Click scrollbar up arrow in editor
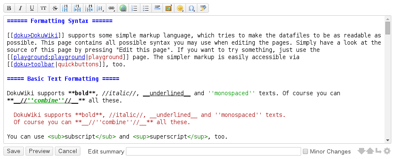This screenshot has height=159, width=396. pos(387,19)
